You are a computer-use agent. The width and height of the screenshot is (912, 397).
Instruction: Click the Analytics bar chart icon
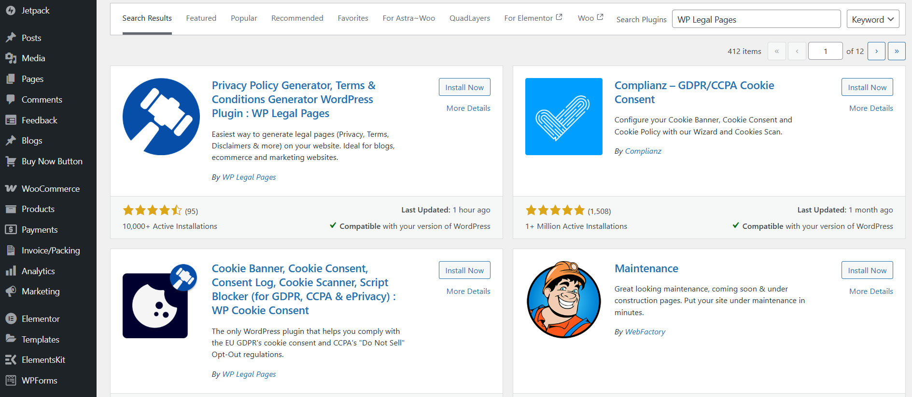tap(11, 271)
